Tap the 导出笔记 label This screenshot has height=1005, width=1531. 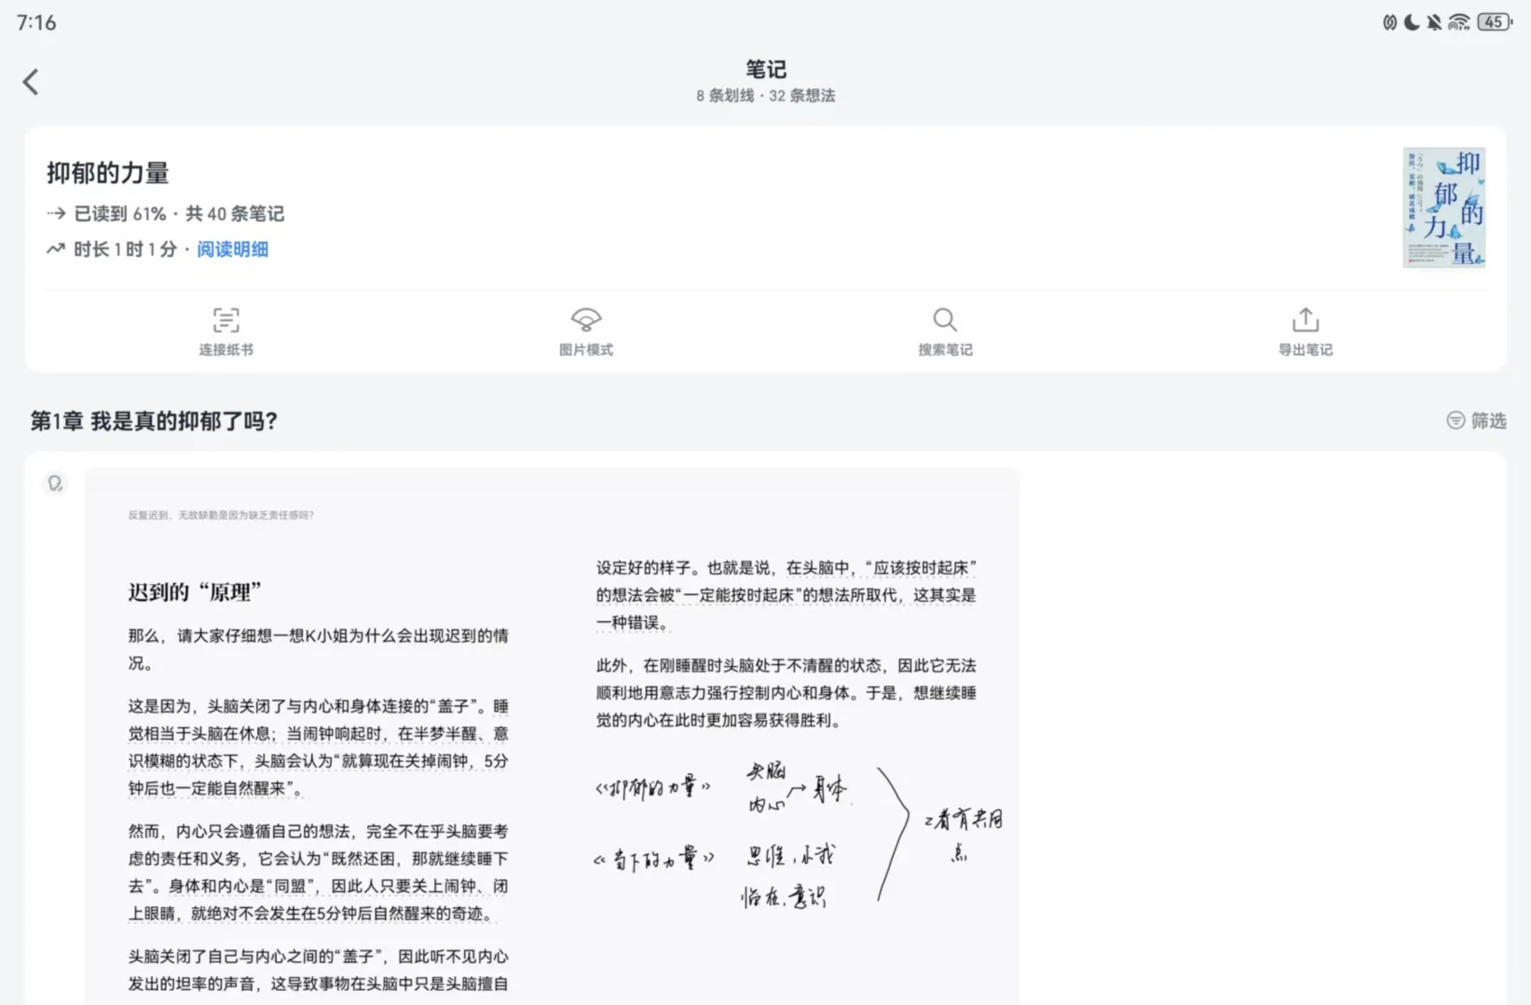click(1305, 350)
